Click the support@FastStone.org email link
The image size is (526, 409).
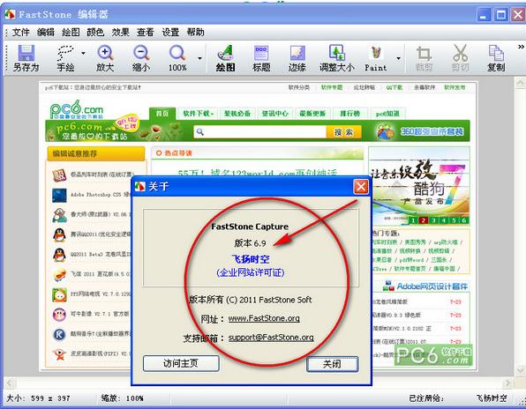[271, 338]
